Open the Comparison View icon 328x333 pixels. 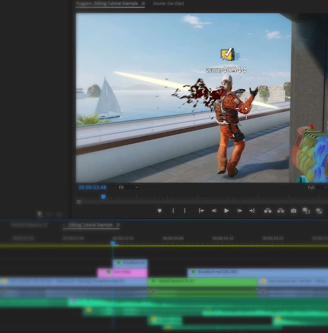click(306, 211)
